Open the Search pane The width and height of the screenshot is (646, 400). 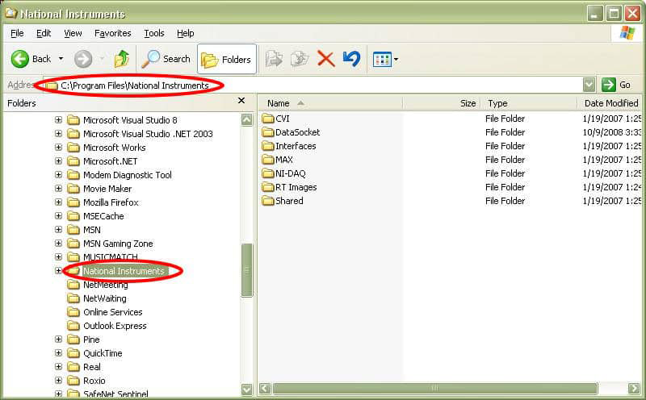coord(166,59)
